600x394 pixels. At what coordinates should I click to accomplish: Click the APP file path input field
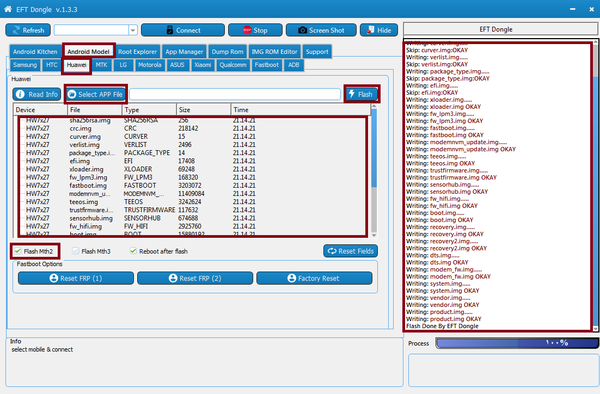point(235,94)
